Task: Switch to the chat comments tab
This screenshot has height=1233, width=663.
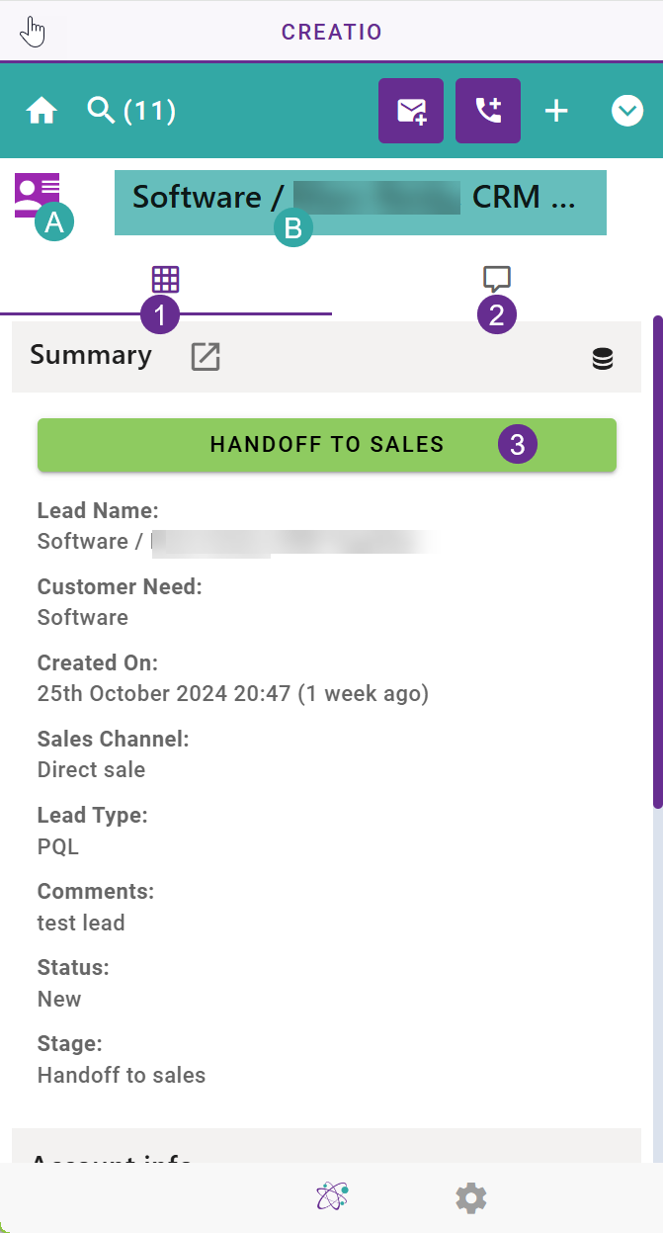Action: click(x=497, y=279)
